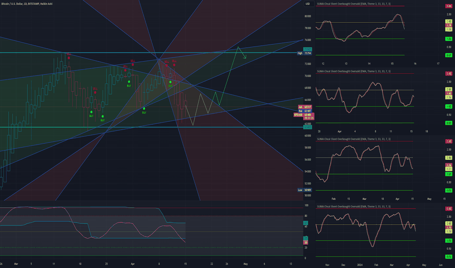
Task: Select the 1.78 value label in the 12–17 panel
Action: tap(449, 25)
